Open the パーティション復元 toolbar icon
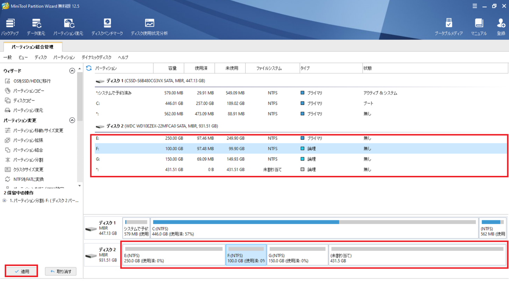 coord(68,27)
